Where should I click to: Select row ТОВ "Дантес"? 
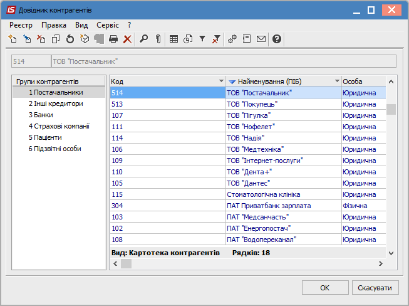(248, 183)
